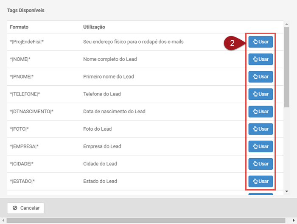Insert the PNOME first name tag

coord(261,77)
